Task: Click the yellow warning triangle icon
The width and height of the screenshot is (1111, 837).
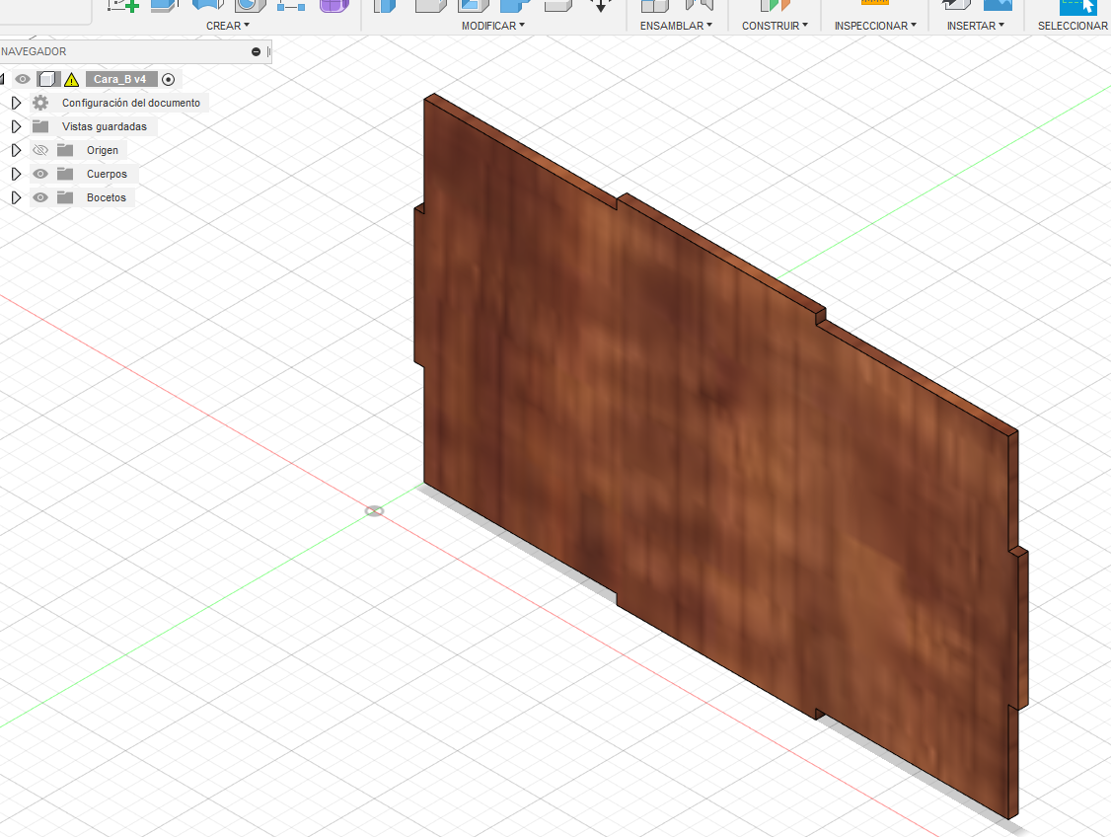Action: pyautogui.click(x=72, y=79)
